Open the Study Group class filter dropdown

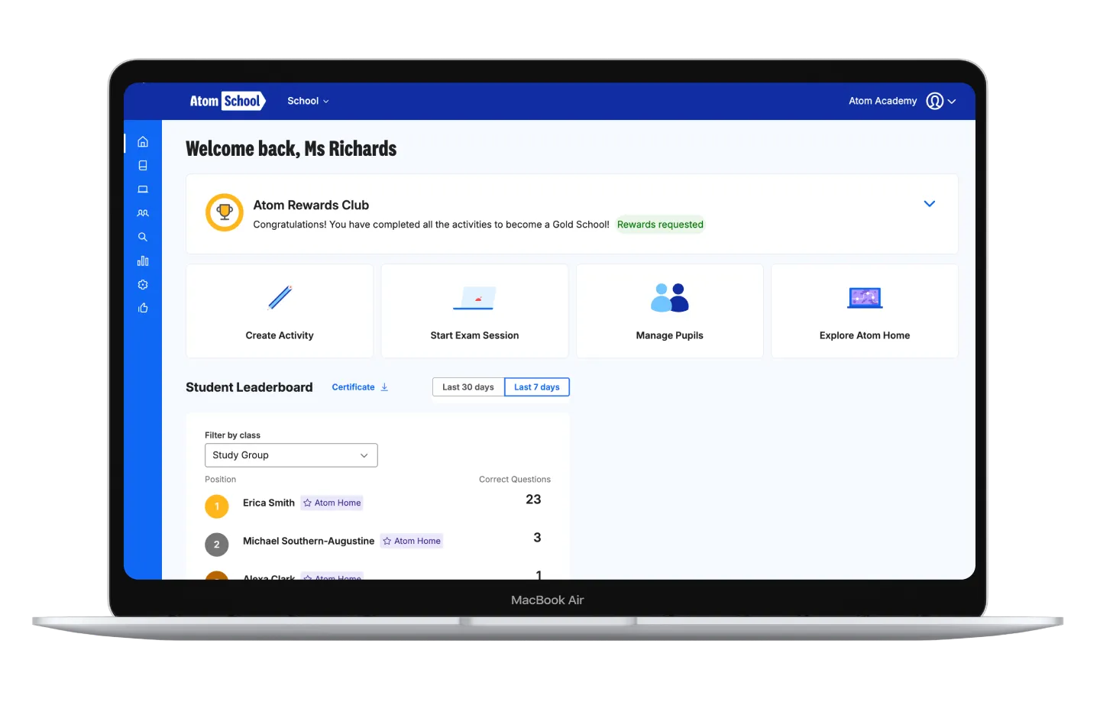pos(291,455)
